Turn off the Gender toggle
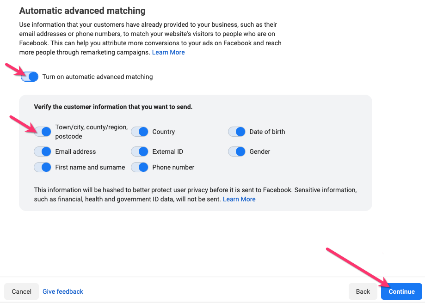 coord(237,151)
